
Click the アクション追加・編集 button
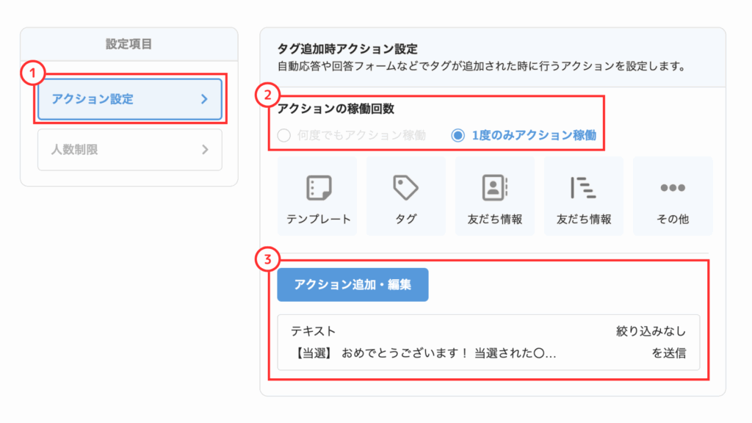(352, 285)
